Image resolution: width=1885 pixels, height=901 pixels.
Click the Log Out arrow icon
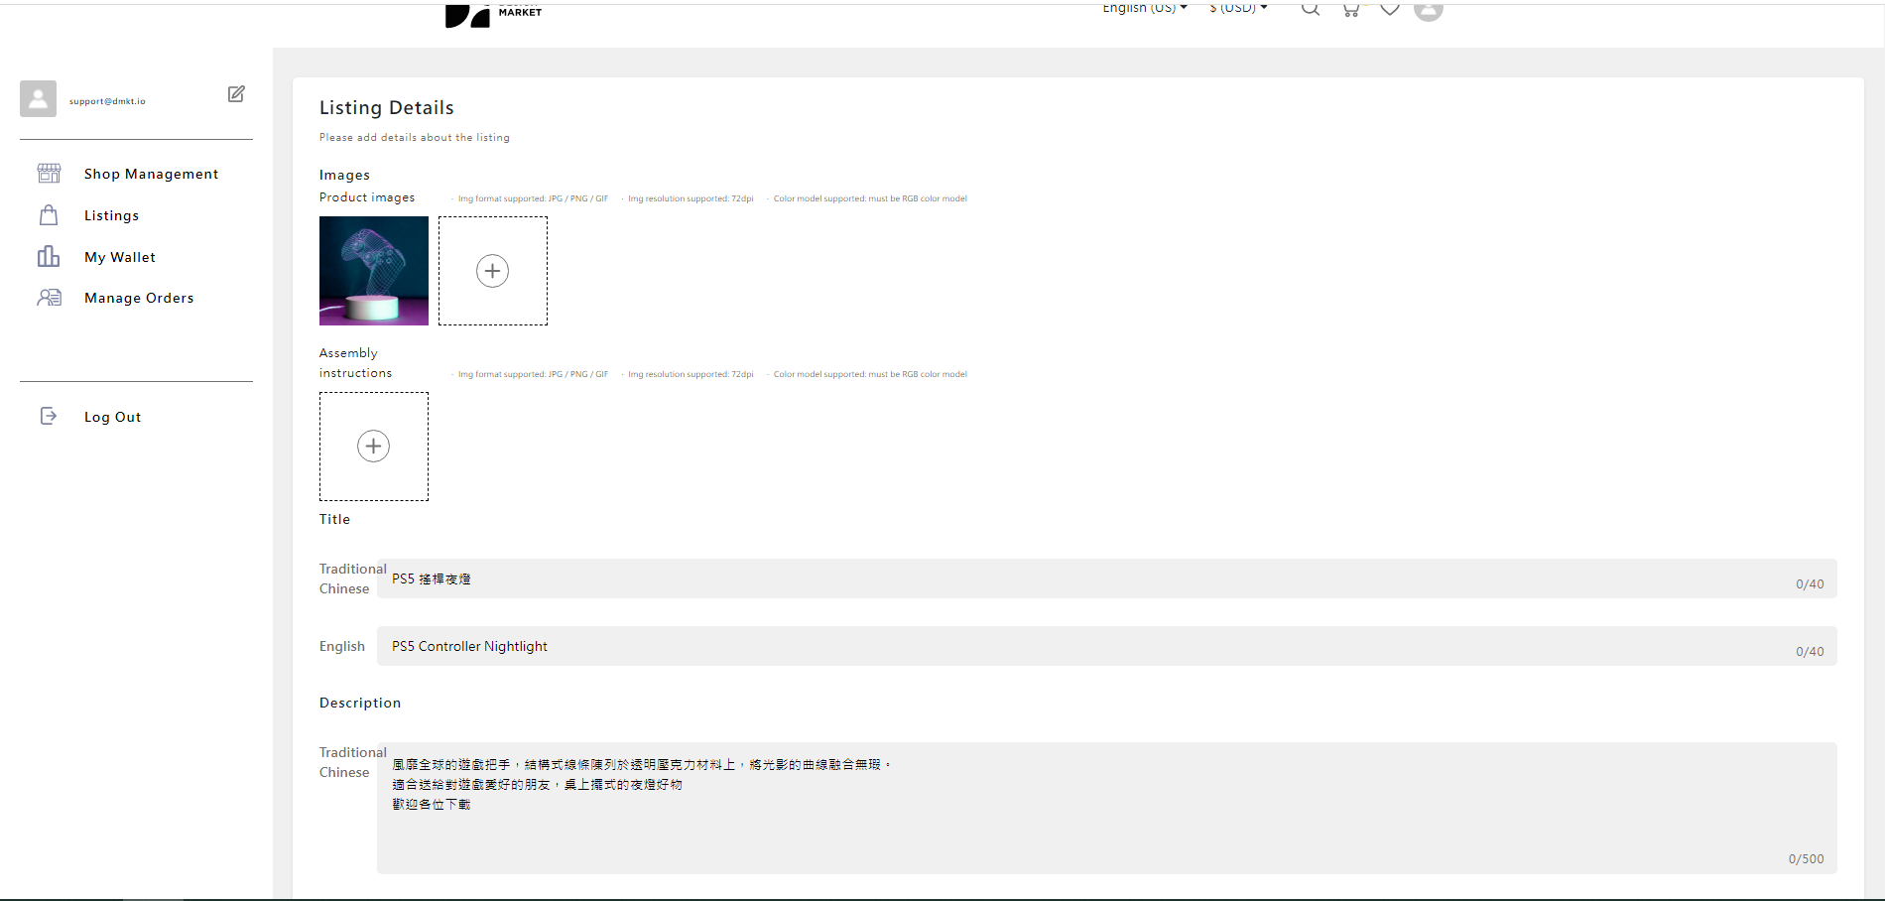pyautogui.click(x=49, y=417)
